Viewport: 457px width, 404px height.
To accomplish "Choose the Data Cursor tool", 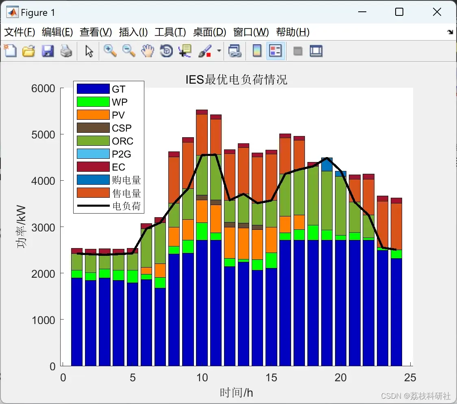I will 185,51.
